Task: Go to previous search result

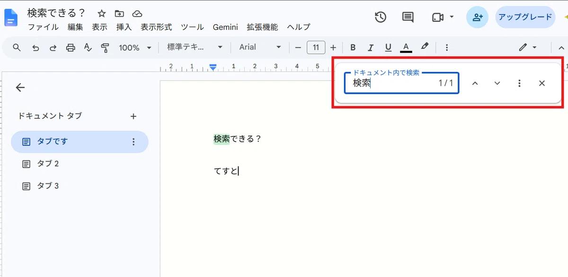Action: [x=475, y=83]
